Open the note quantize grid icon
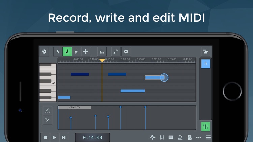This screenshot has width=253, height=142. click(x=102, y=51)
